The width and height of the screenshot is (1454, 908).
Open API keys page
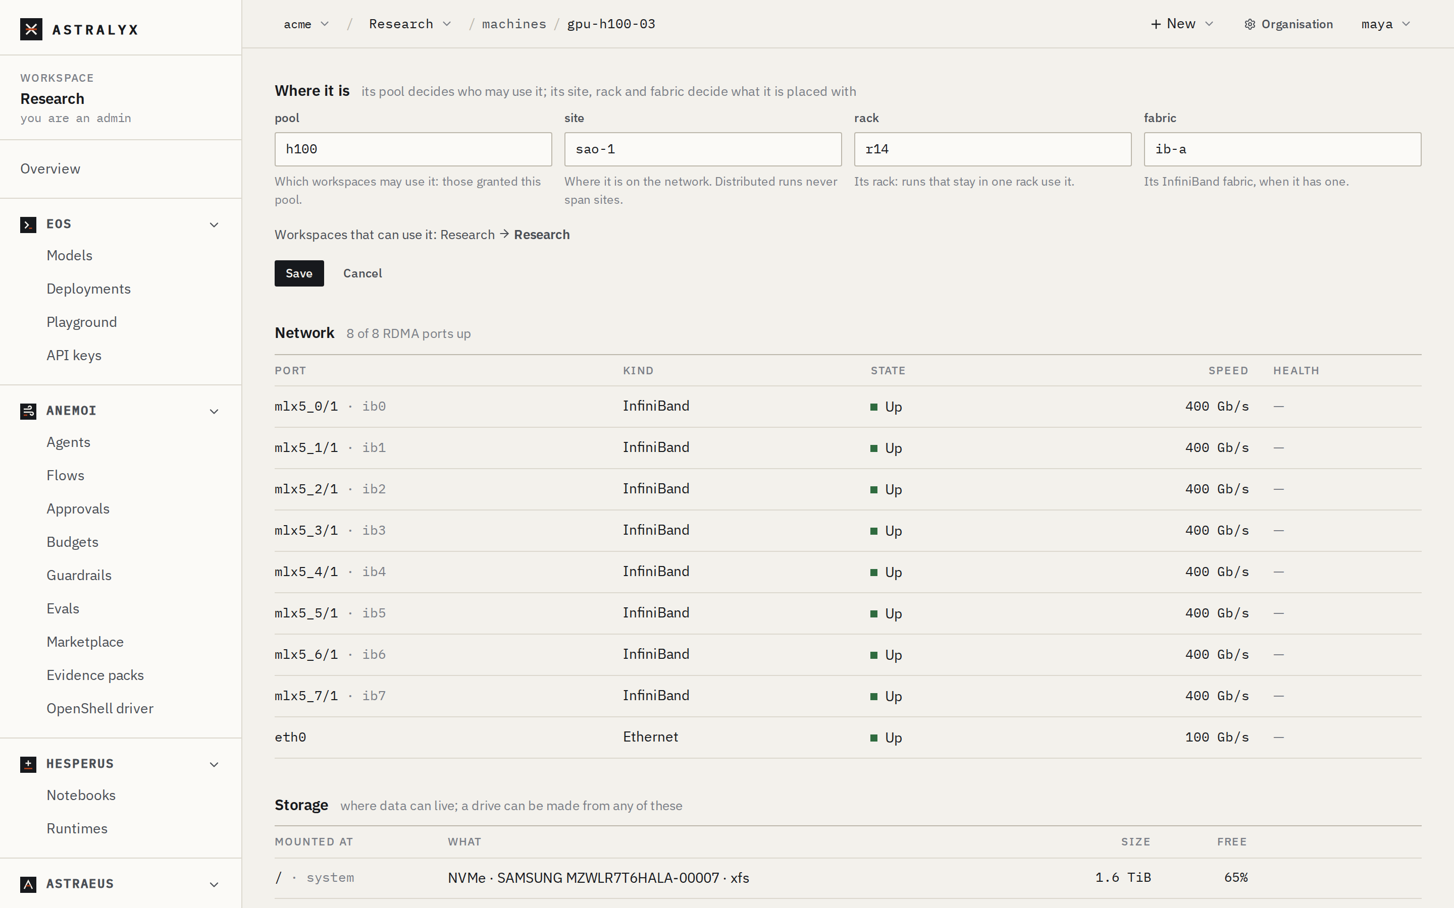point(74,356)
